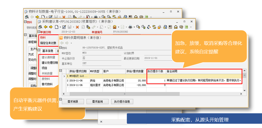
Task: Click the 物料 field value 86-125070039-0ZFY
Action: point(102,48)
